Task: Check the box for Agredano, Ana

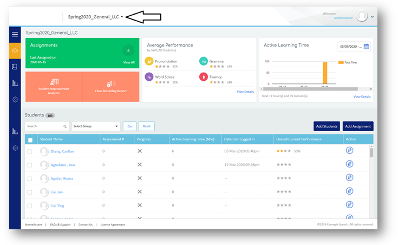Action: tap(30, 165)
